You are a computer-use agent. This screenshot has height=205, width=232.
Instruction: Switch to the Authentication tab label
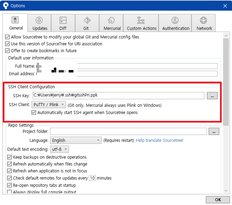point(176,28)
